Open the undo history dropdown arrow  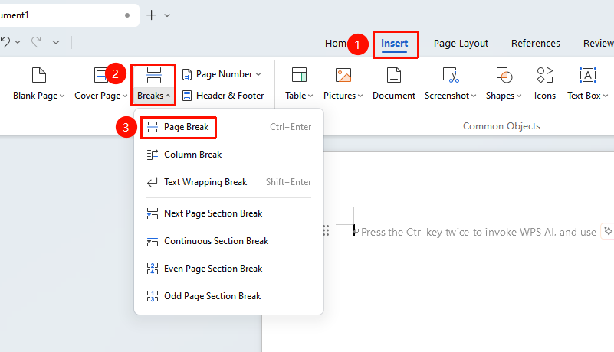pos(18,42)
